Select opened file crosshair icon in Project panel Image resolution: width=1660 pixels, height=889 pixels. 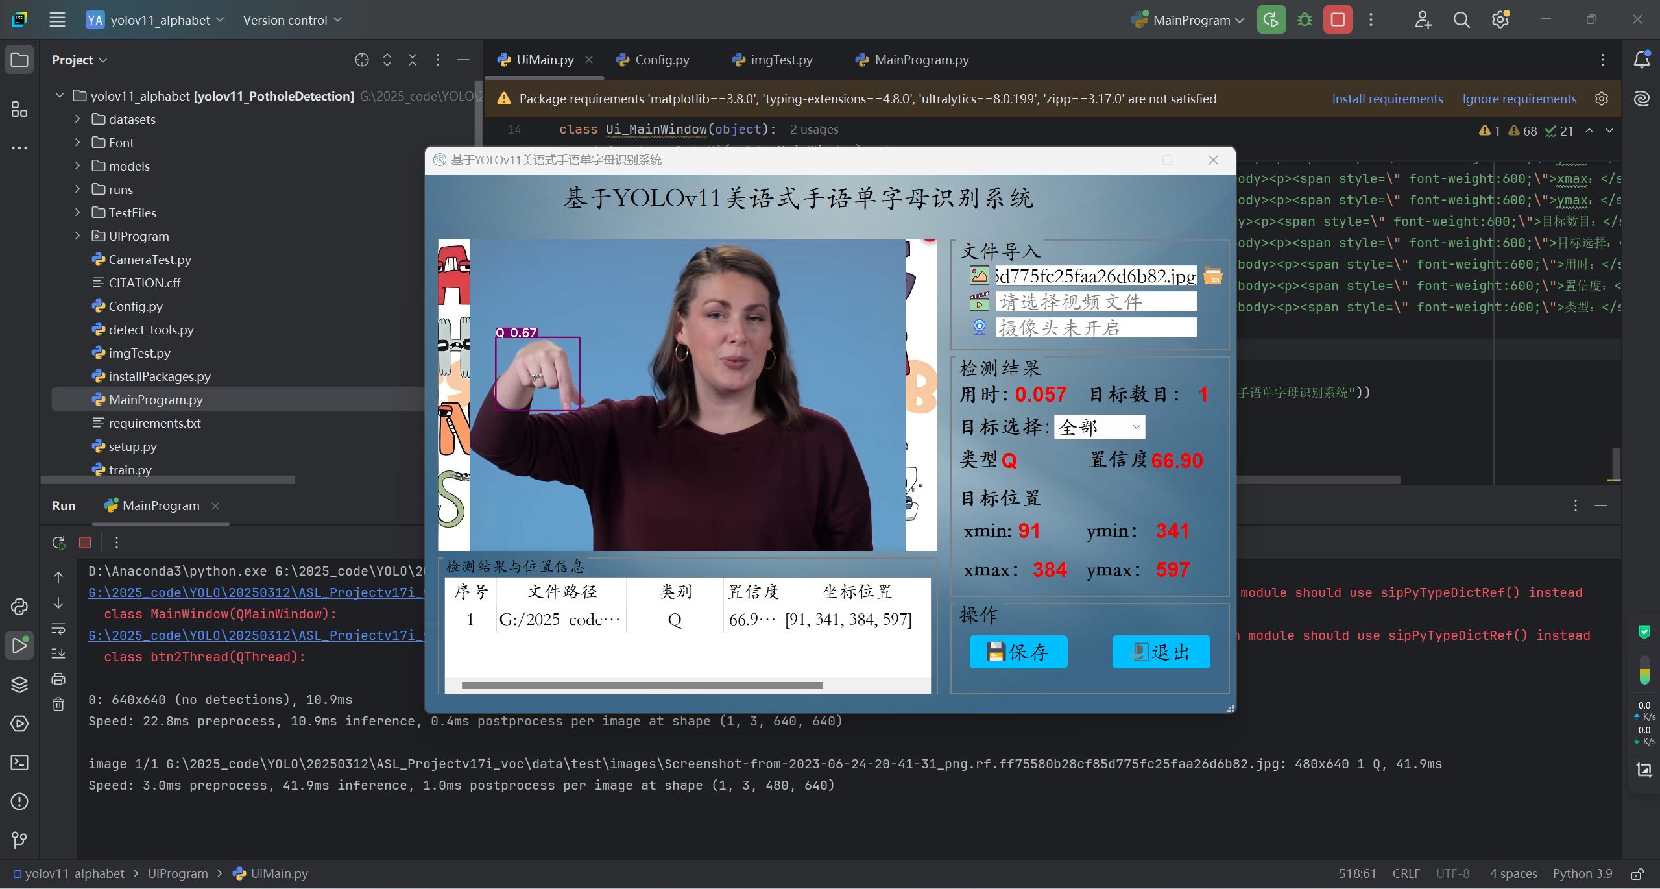point(362,60)
